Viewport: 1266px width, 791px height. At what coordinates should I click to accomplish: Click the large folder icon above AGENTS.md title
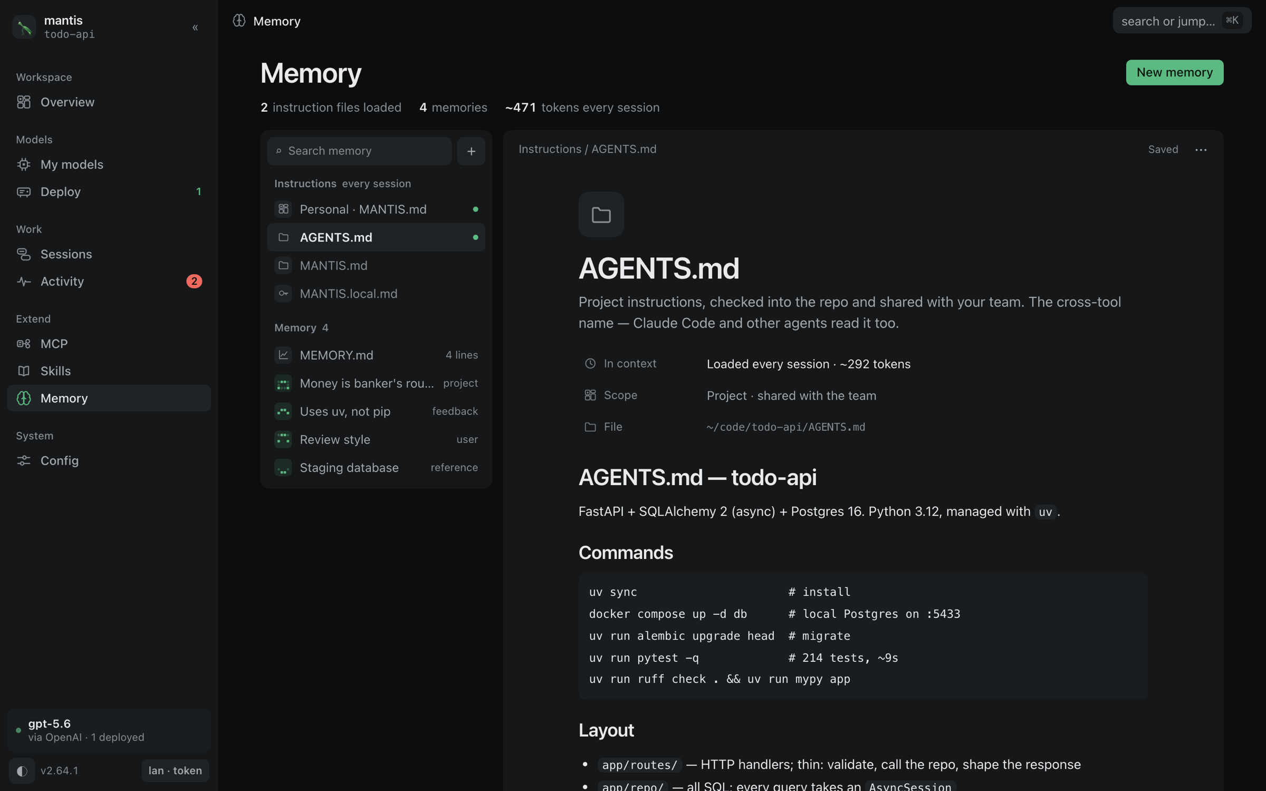point(601,215)
